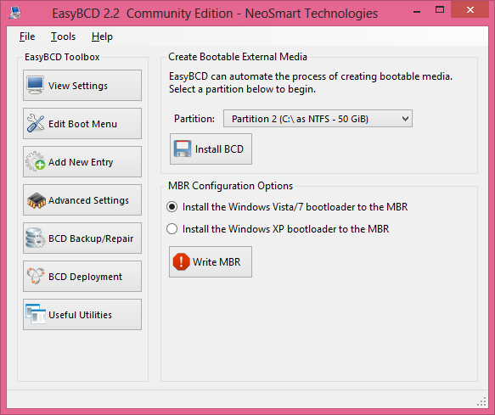Click the wrench and screwdriver Edit Boot Menu icon
Image resolution: width=495 pixels, height=415 pixels.
coord(35,123)
